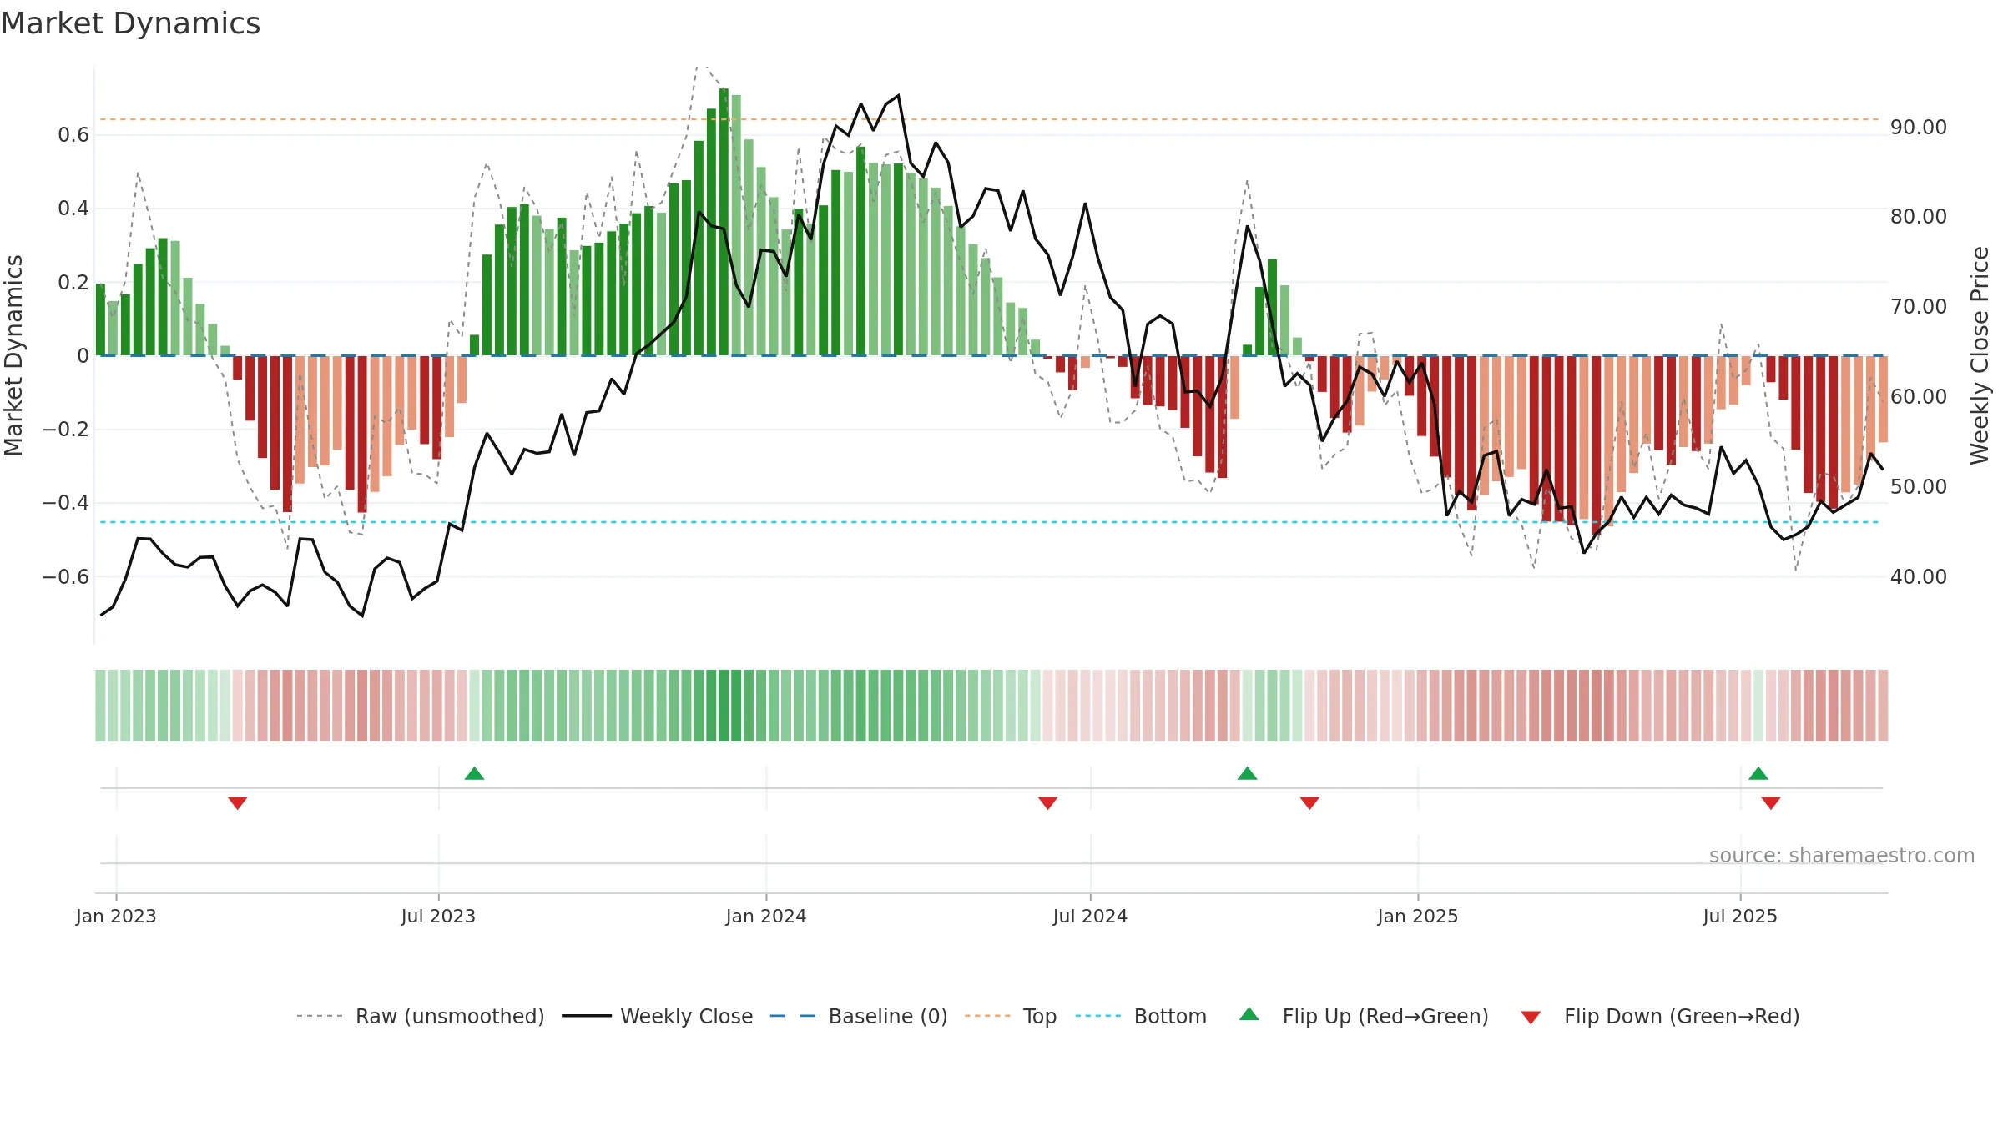
Task: Toggle the Raw (unsmoothed) legend entry
Action: [421, 1016]
